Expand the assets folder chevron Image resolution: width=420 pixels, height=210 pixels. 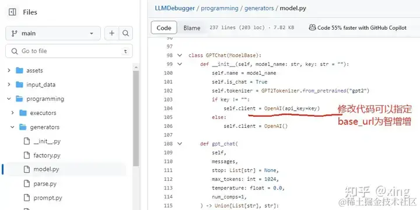point(9,71)
